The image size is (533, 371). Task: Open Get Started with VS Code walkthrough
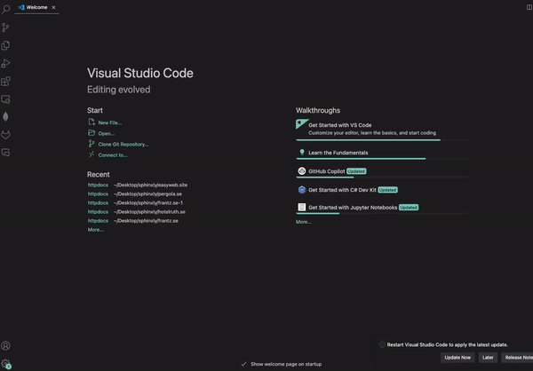pos(382,129)
